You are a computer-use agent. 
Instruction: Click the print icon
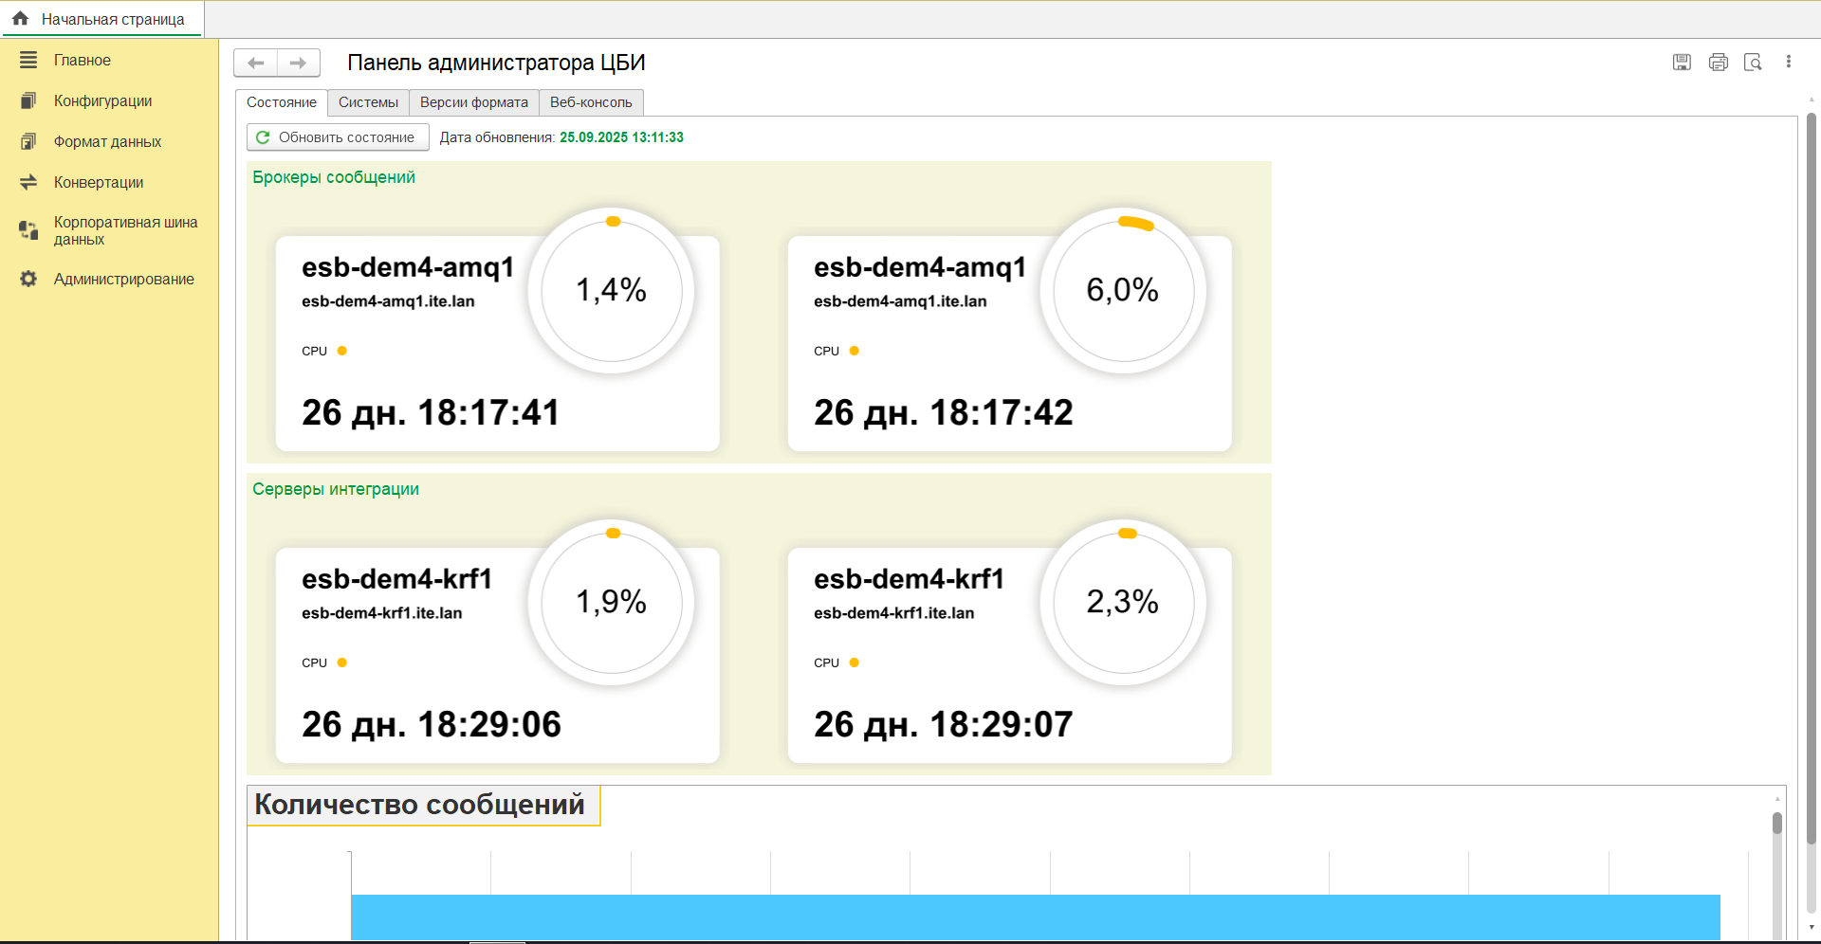(1718, 62)
